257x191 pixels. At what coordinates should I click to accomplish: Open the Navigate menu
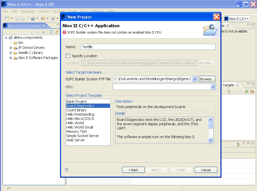coord(28,11)
